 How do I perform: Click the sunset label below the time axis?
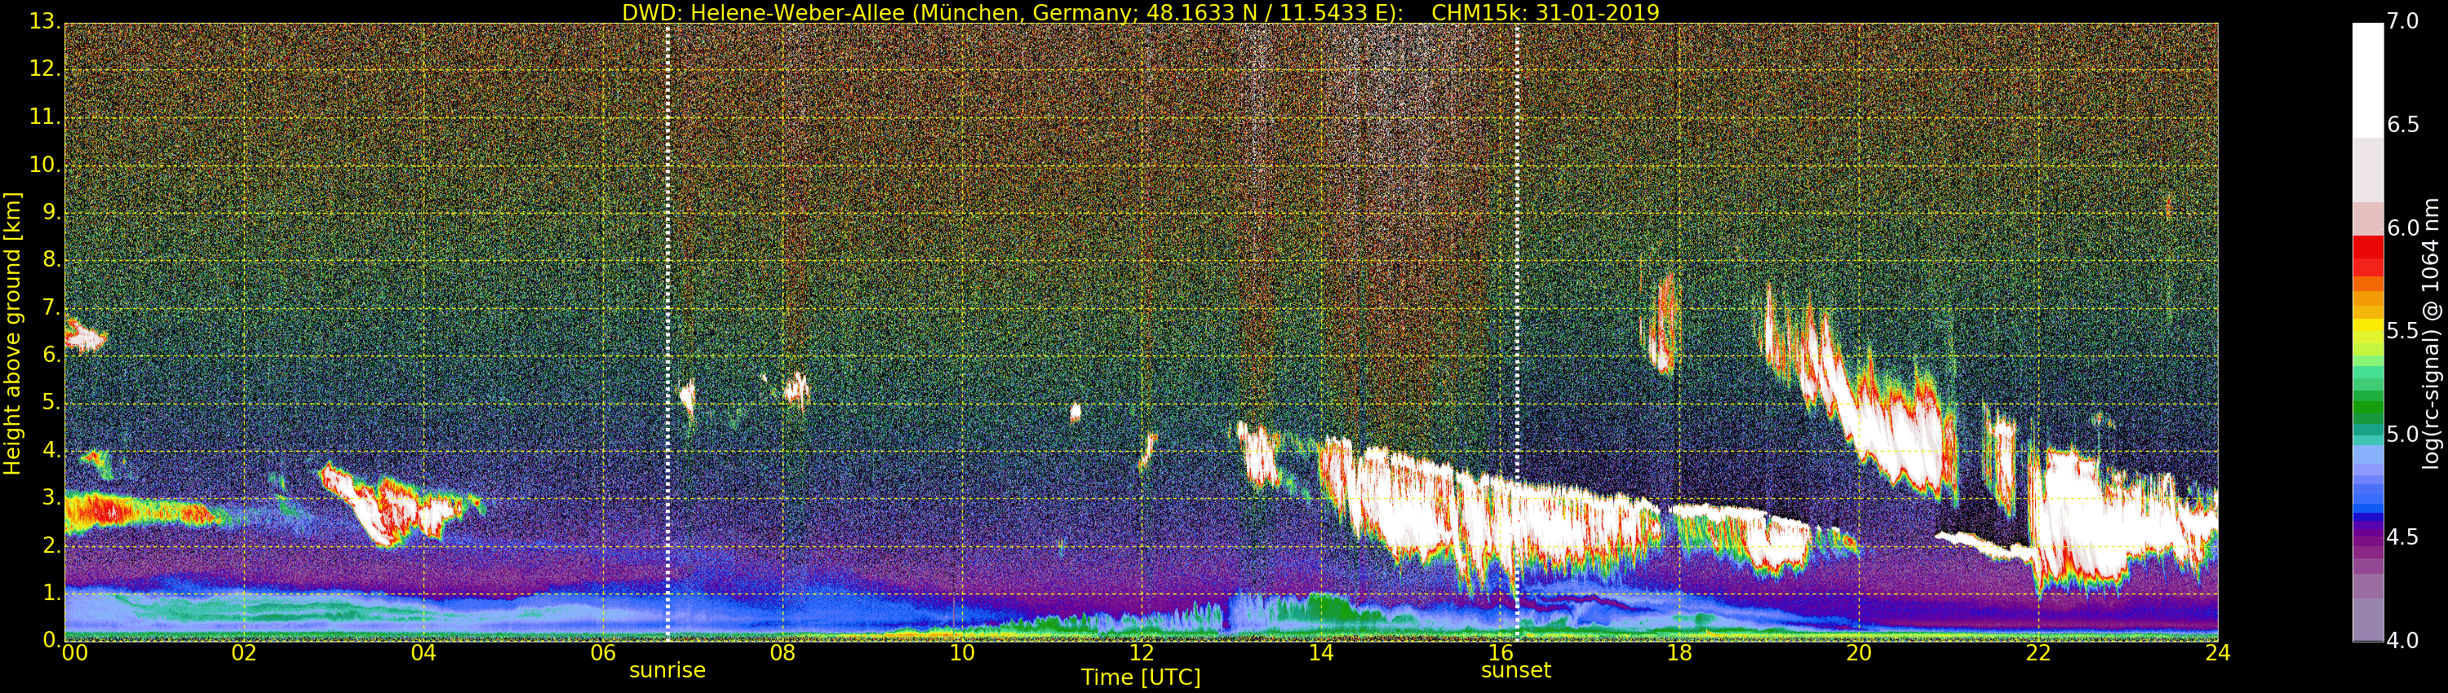[x=1516, y=670]
